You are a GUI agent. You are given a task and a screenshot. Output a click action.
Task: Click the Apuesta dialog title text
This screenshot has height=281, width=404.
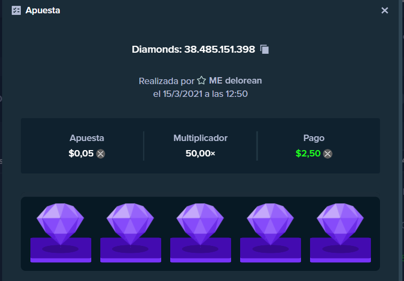click(x=43, y=10)
